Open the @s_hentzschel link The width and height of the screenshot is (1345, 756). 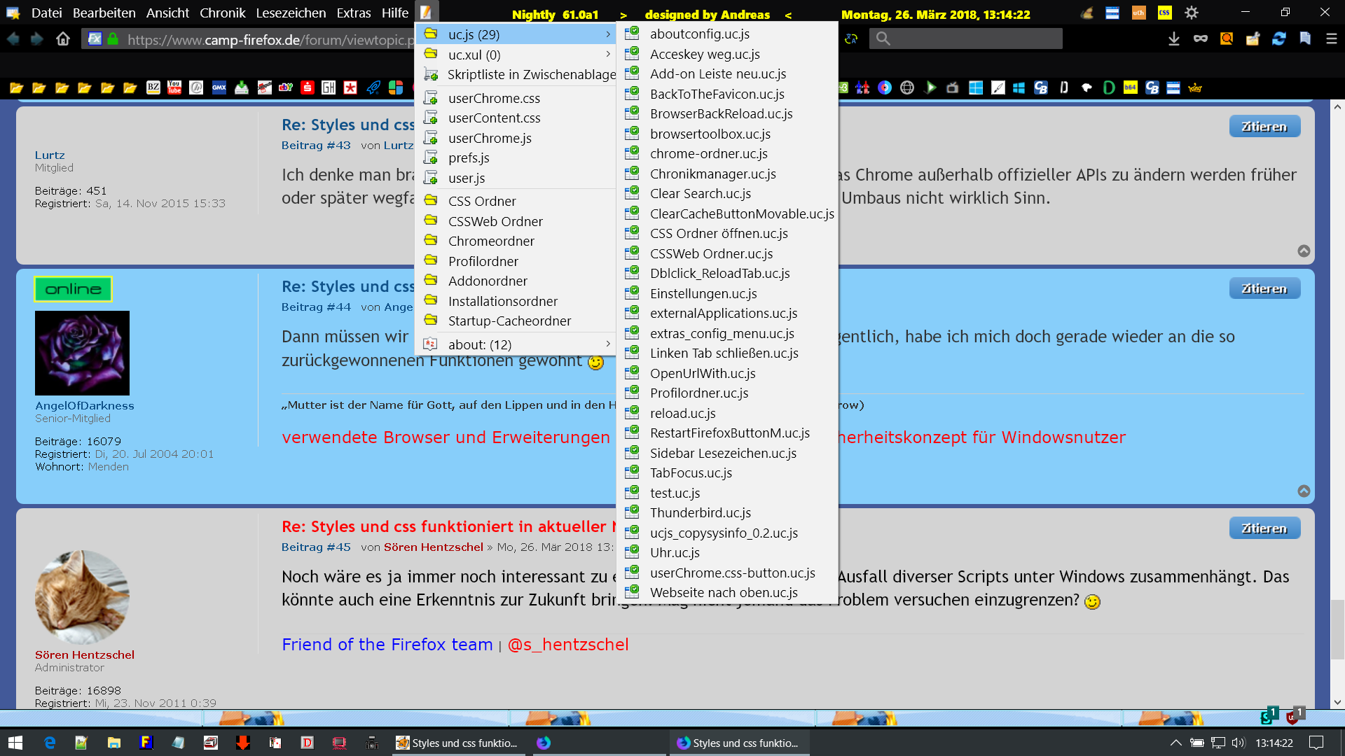(x=567, y=645)
